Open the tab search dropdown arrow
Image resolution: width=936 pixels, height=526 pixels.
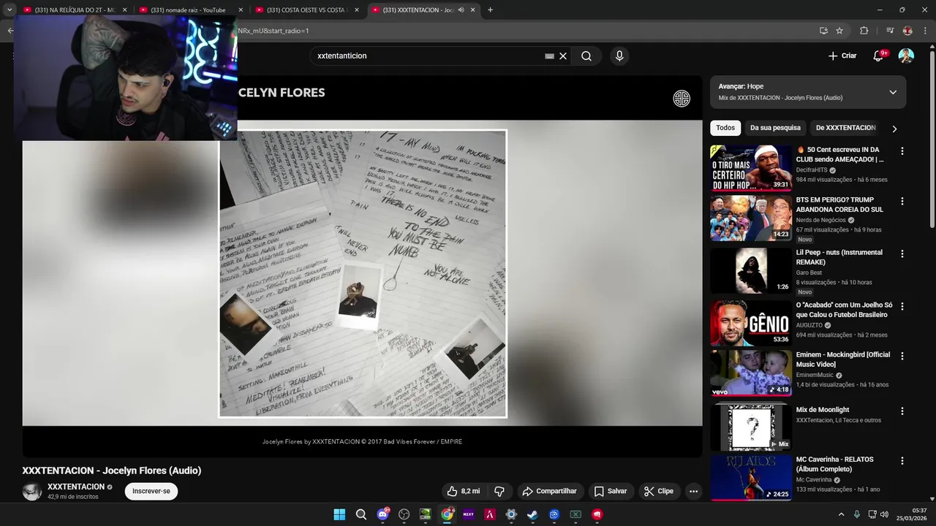[10, 9]
